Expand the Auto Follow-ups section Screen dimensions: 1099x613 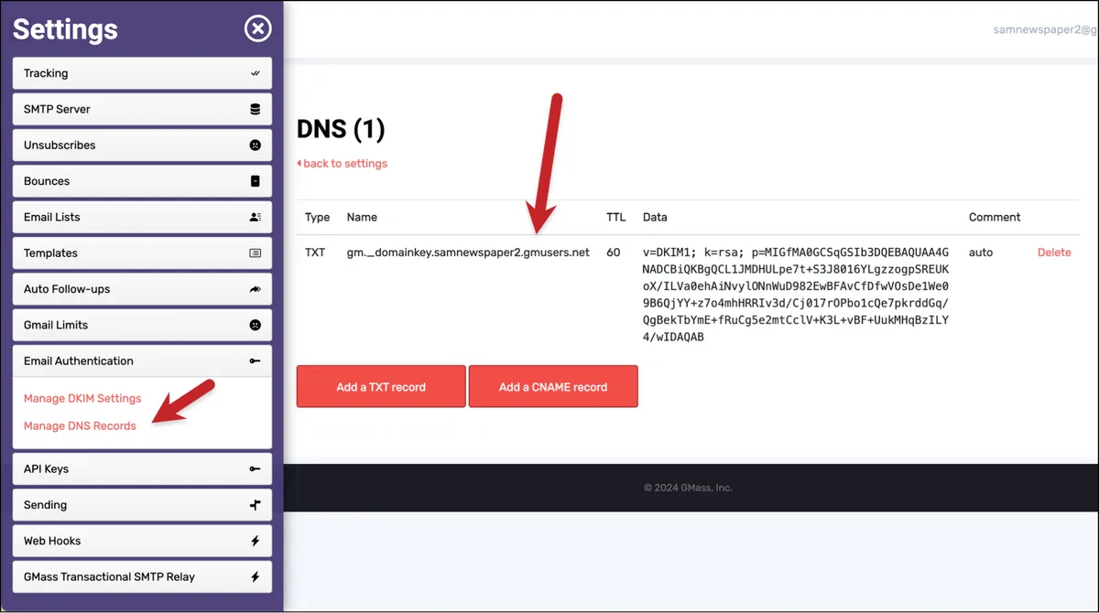coord(142,289)
